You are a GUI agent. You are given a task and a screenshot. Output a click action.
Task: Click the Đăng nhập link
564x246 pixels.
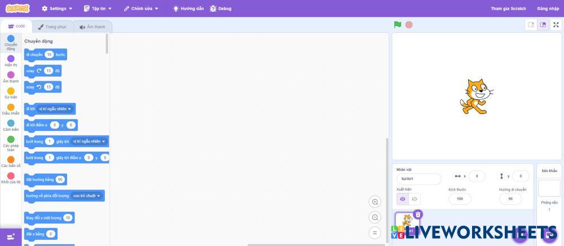point(548,8)
